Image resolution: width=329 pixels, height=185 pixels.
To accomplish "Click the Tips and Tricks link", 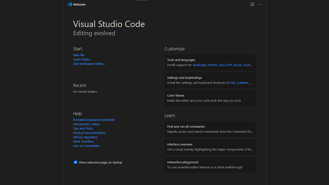I will (83, 129).
